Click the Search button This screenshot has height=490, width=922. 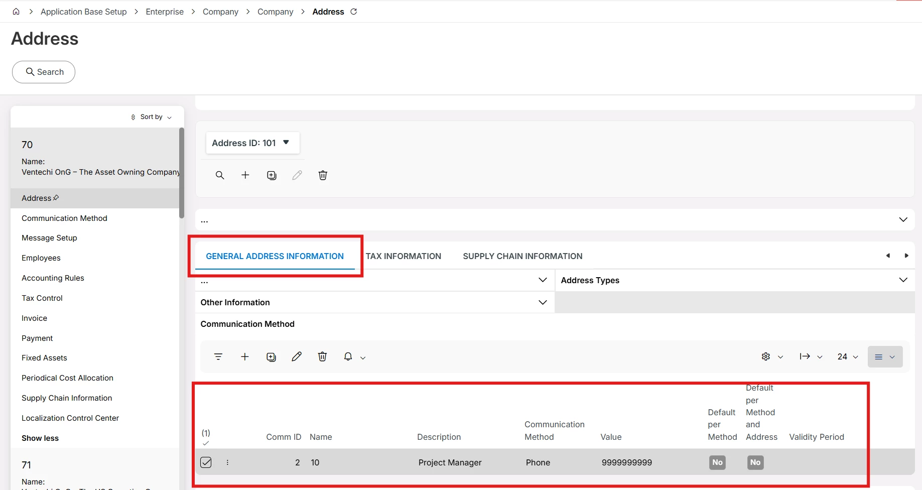pyautogui.click(x=44, y=72)
